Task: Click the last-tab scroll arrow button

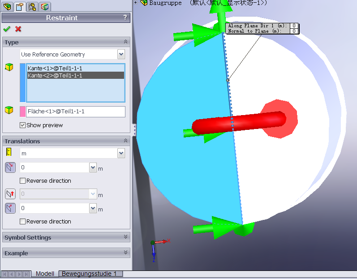Action: [x=26, y=274]
